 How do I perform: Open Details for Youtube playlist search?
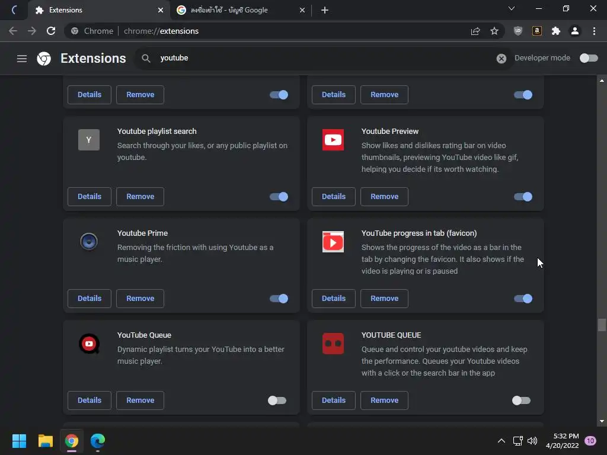(90, 197)
